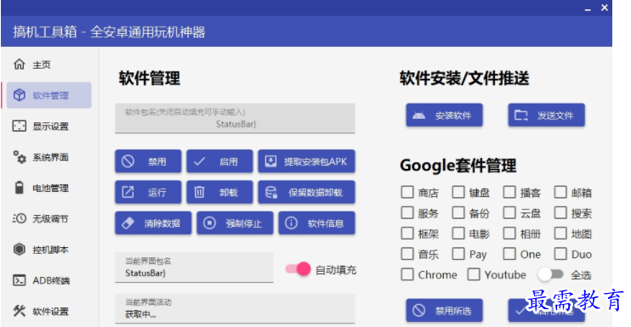The image size is (631, 327).
Task: Open 控机脚本 scripts page
Action: 49,250
